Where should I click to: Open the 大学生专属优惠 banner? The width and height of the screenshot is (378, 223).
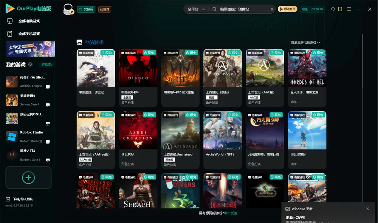pos(31,49)
